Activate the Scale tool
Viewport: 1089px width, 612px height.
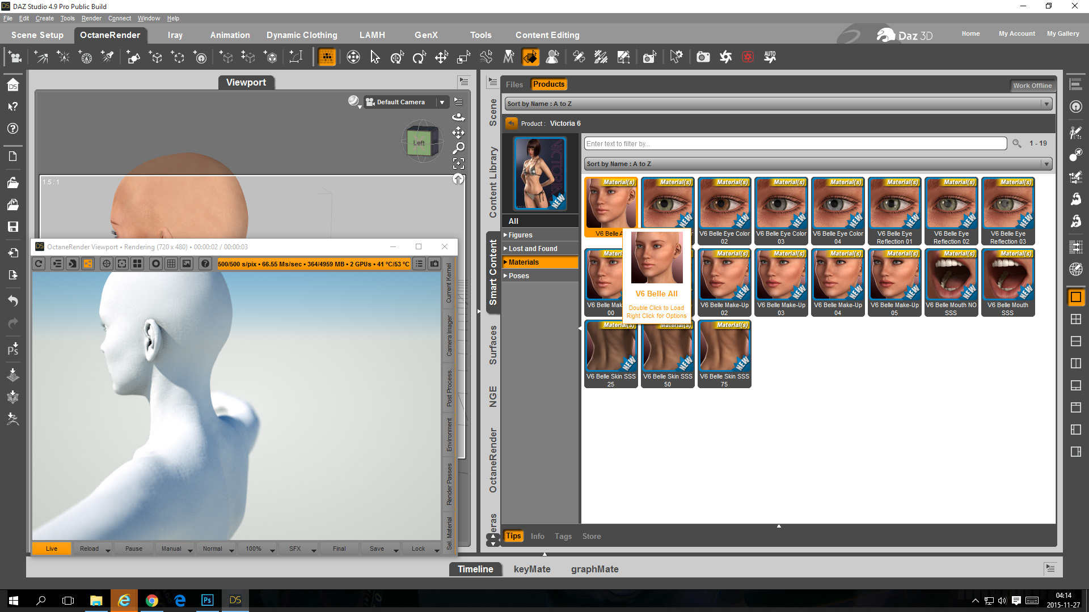pyautogui.click(x=463, y=57)
